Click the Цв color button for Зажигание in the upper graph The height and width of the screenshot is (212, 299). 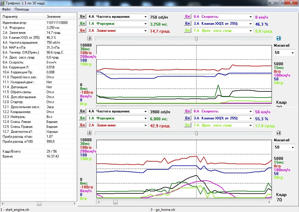(82, 30)
